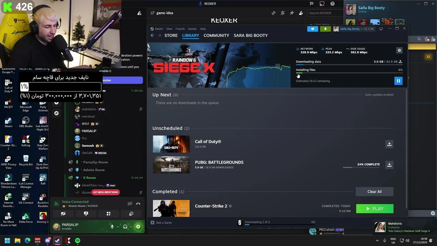Screen dimensions: 437x246
Task: Start a Discord activity
Action: click(109, 214)
